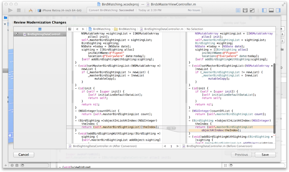Click first stepper popup in utilities pane
Screen dimensions: 289x172
282,34
